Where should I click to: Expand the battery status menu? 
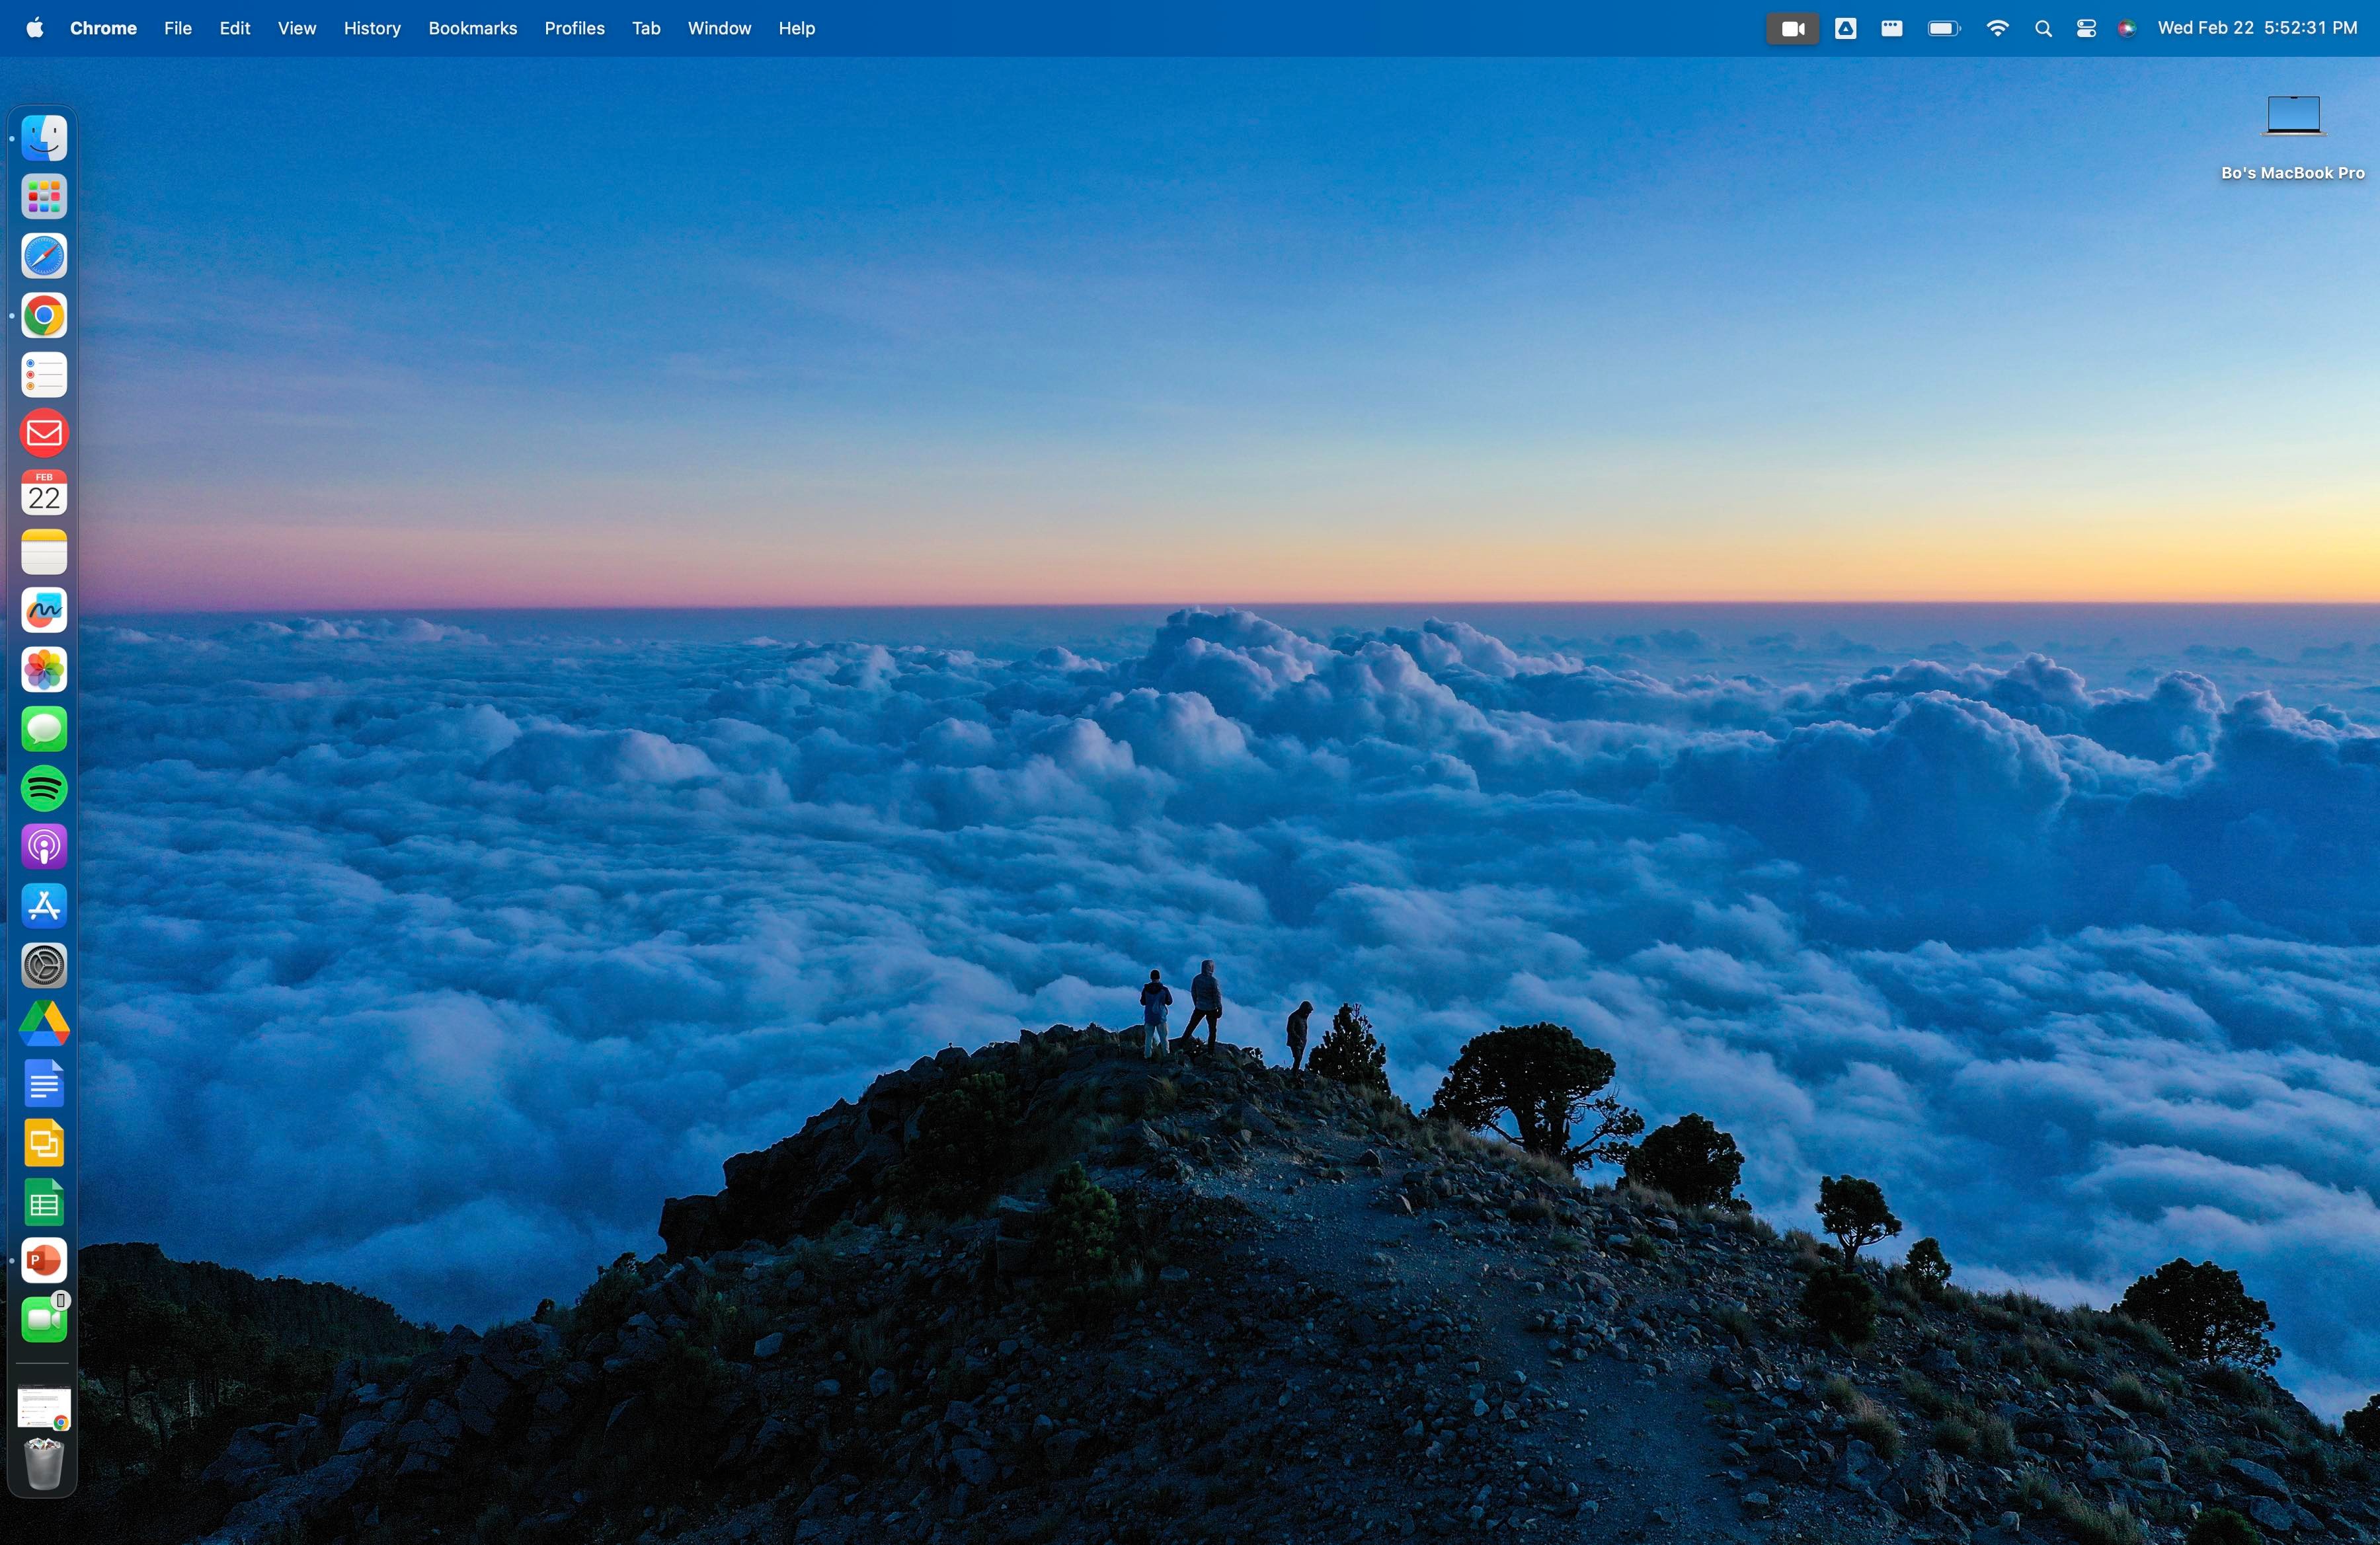(1943, 29)
